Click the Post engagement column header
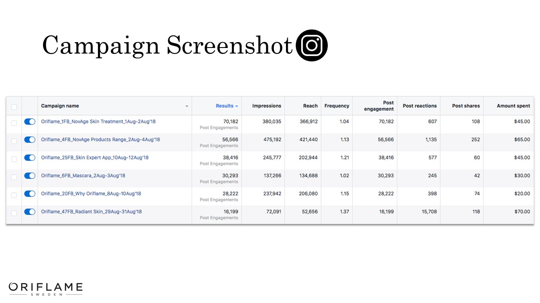540x303 pixels. [379, 106]
